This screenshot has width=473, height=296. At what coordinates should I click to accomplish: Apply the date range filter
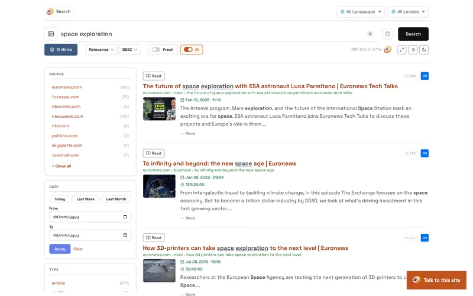(60, 249)
